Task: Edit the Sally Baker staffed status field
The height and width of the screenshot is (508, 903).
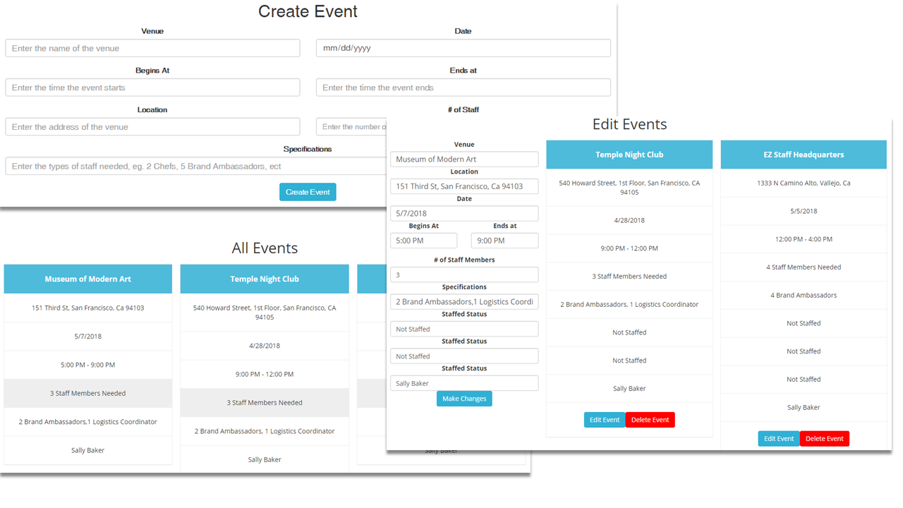Action: [x=463, y=383]
